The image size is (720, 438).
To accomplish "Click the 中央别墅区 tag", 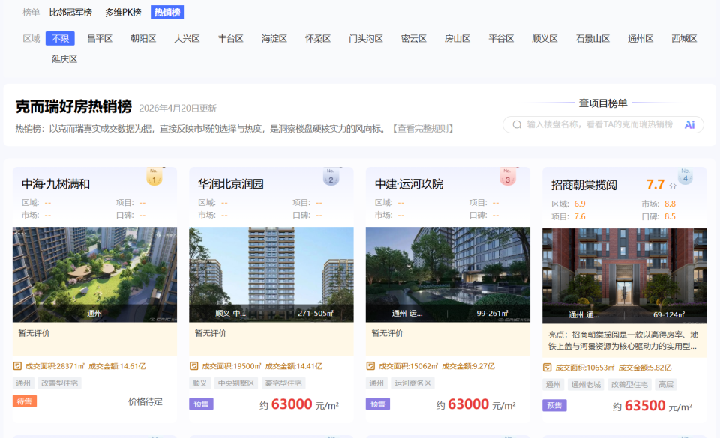I will pos(236,383).
